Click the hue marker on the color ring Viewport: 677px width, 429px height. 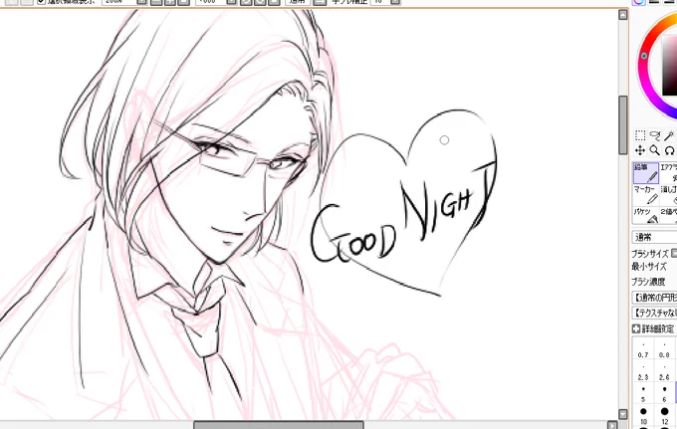tap(644, 56)
